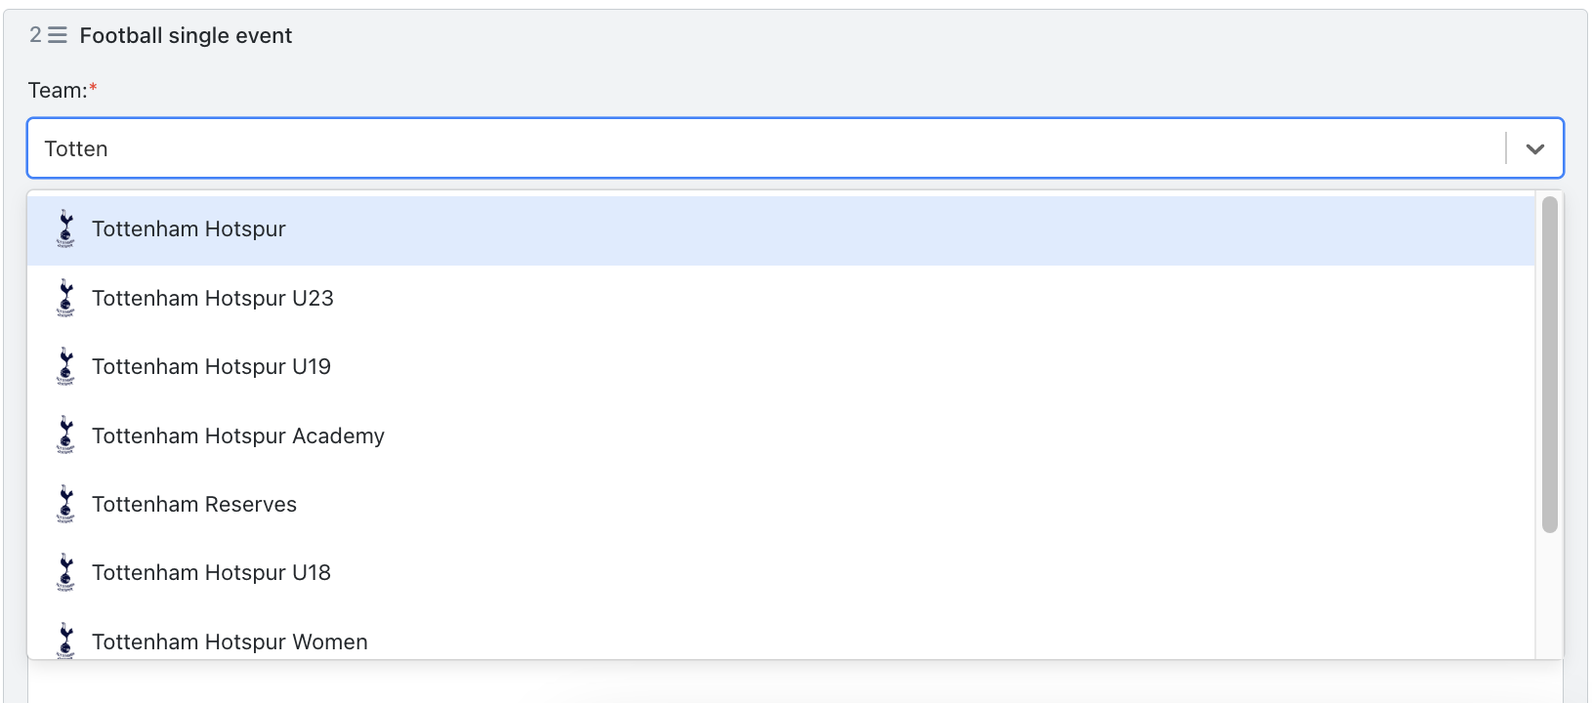
Task: Click the crest beside Tottenham Hotspur U18
Action: pyautogui.click(x=65, y=572)
